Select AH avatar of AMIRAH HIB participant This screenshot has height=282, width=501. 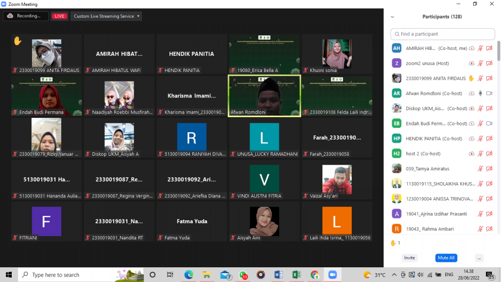coord(396,48)
